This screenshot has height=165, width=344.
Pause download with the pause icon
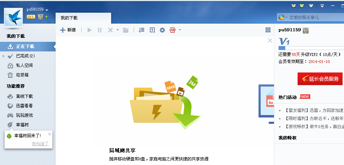point(100,30)
